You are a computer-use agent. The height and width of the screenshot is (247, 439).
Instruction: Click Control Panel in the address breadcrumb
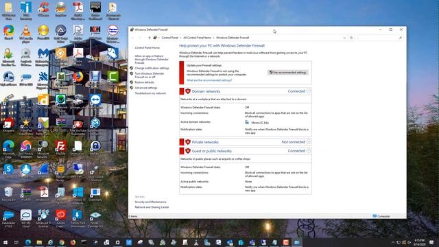click(169, 38)
